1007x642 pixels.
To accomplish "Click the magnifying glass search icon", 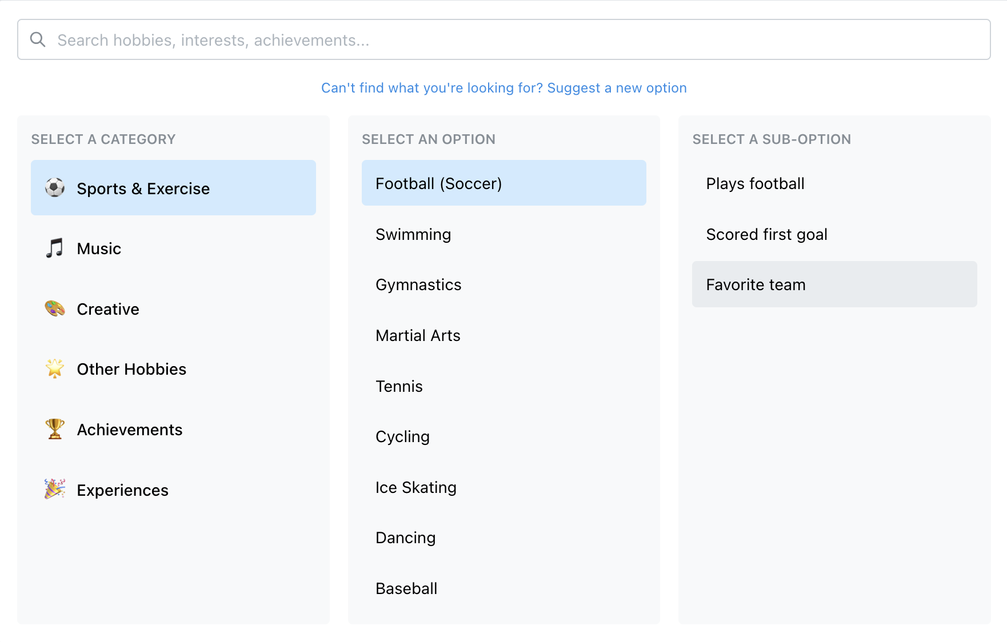I will 38,39.
